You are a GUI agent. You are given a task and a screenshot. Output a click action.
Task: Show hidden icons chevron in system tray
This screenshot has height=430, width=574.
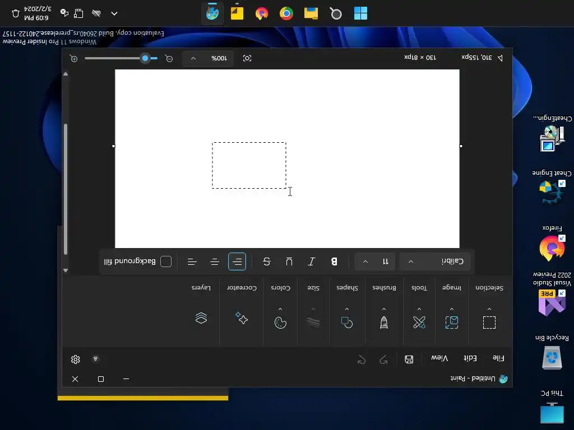click(x=114, y=13)
